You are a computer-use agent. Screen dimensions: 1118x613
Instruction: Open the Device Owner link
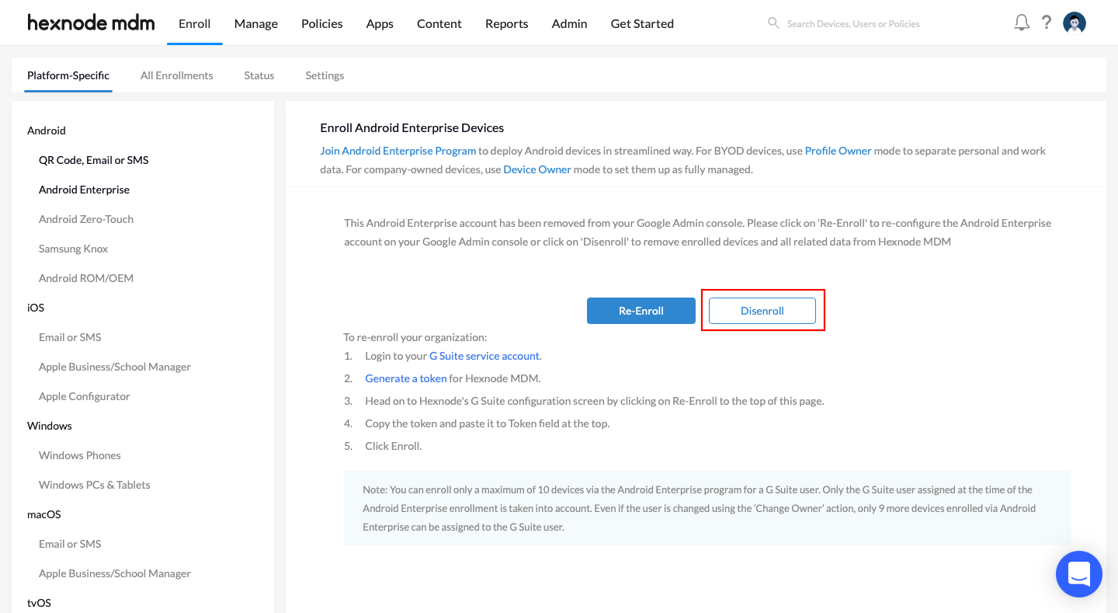537,169
